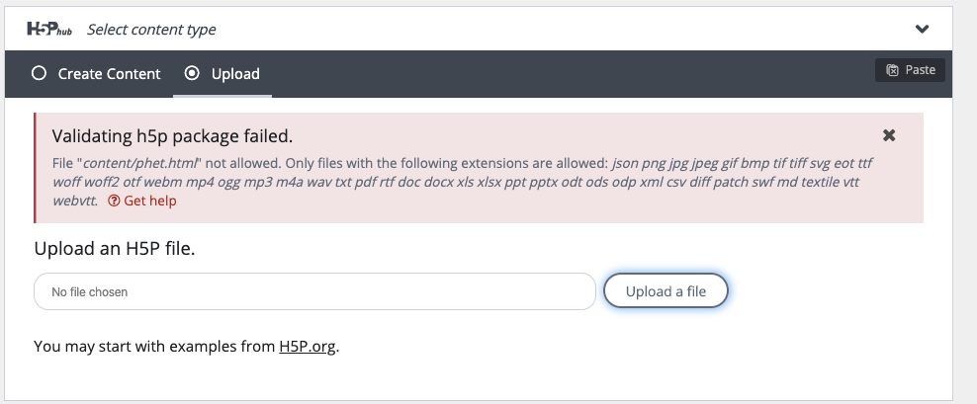Select the Create Content radio circle
The height and width of the screenshot is (404, 977).
point(39,73)
